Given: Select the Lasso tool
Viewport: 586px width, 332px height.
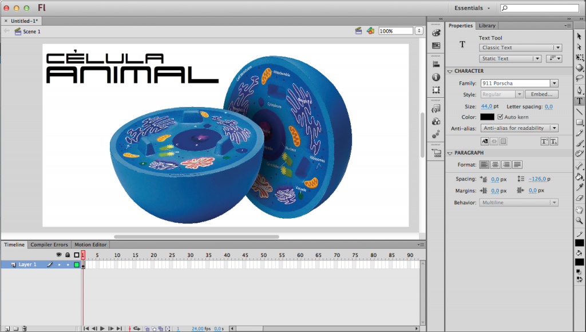Looking at the screenshot, I should (x=580, y=78).
